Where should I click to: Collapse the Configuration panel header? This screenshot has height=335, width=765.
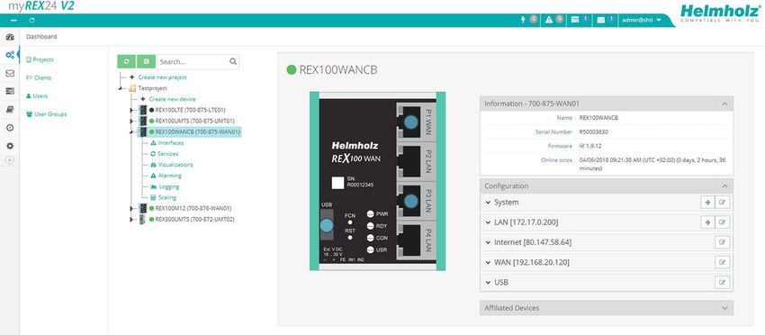pyautogui.click(x=725, y=186)
